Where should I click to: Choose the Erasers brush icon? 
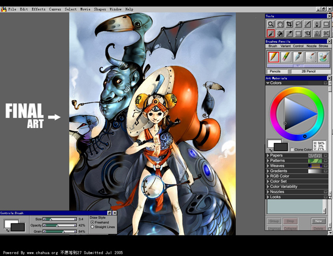click(286, 57)
